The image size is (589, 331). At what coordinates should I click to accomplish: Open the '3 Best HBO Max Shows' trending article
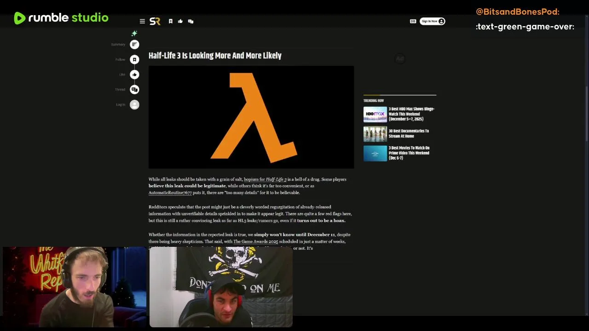411,114
